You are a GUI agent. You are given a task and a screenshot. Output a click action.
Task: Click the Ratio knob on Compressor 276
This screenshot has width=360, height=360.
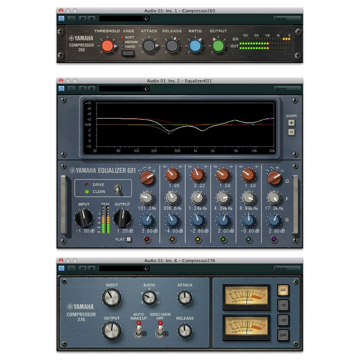pyautogui.click(x=149, y=298)
